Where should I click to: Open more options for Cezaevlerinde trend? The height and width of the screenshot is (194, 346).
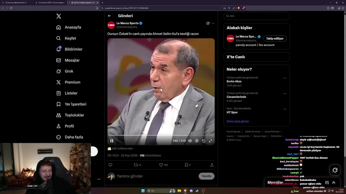(x=285, y=93)
